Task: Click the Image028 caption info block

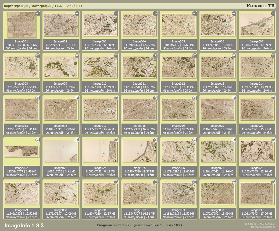Action: [257, 171]
